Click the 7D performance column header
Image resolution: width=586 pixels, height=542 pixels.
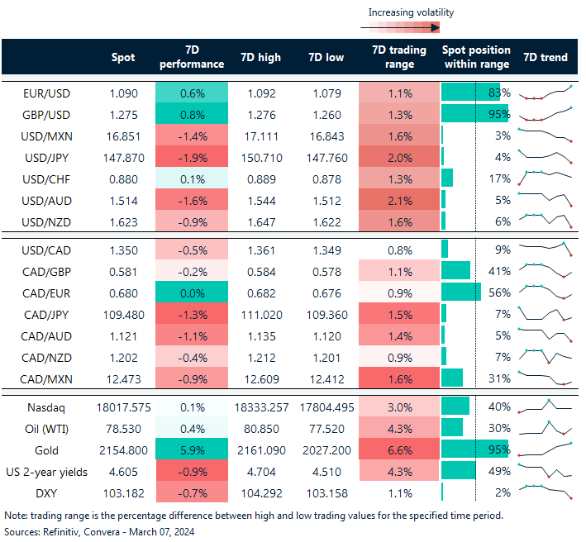pyautogui.click(x=190, y=57)
